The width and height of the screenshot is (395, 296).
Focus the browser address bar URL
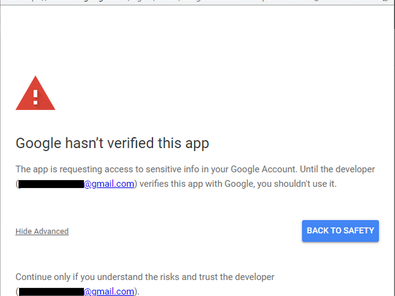185,2
